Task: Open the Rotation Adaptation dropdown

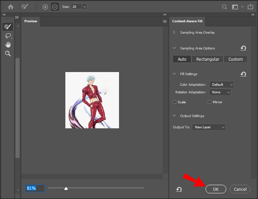Action: coord(220,92)
